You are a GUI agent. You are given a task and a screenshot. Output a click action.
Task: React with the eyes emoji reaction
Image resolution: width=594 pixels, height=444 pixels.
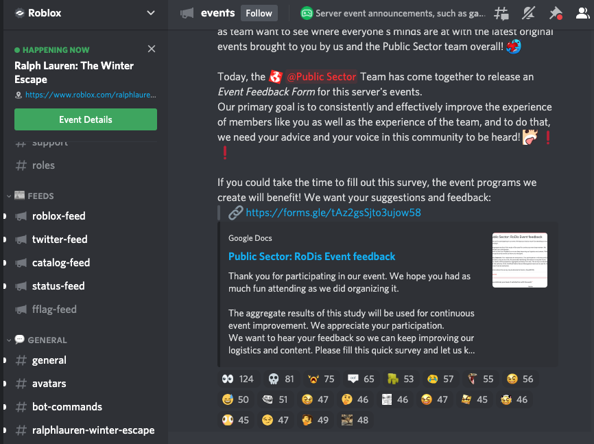point(238,378)
